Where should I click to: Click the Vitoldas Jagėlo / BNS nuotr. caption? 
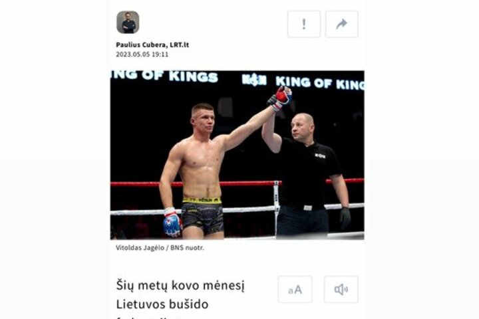[x=160, y=248]
